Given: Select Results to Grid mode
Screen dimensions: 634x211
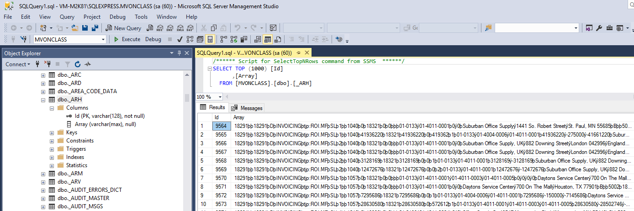Looking at the screenshot, I should pos(268,39).
